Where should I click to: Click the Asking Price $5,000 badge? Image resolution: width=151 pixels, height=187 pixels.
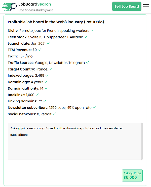[x=132, y=175]
